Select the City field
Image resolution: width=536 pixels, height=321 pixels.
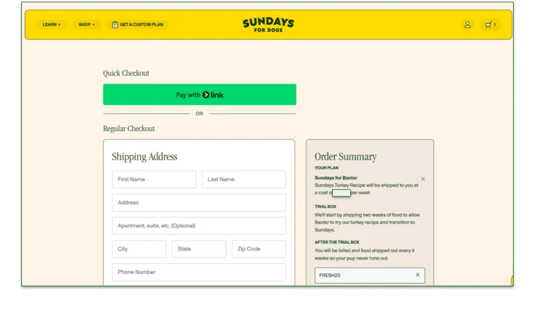pos(139,248)
